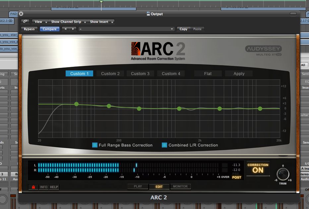Select the Custom 2 curve tab
This screenshot has width=309, height=209.
[x=110, y=73]
